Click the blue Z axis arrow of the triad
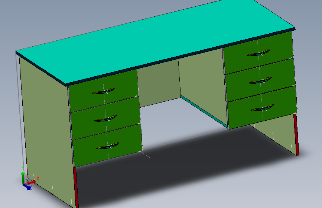Screen dimensions: 322x208 (27, 187)
